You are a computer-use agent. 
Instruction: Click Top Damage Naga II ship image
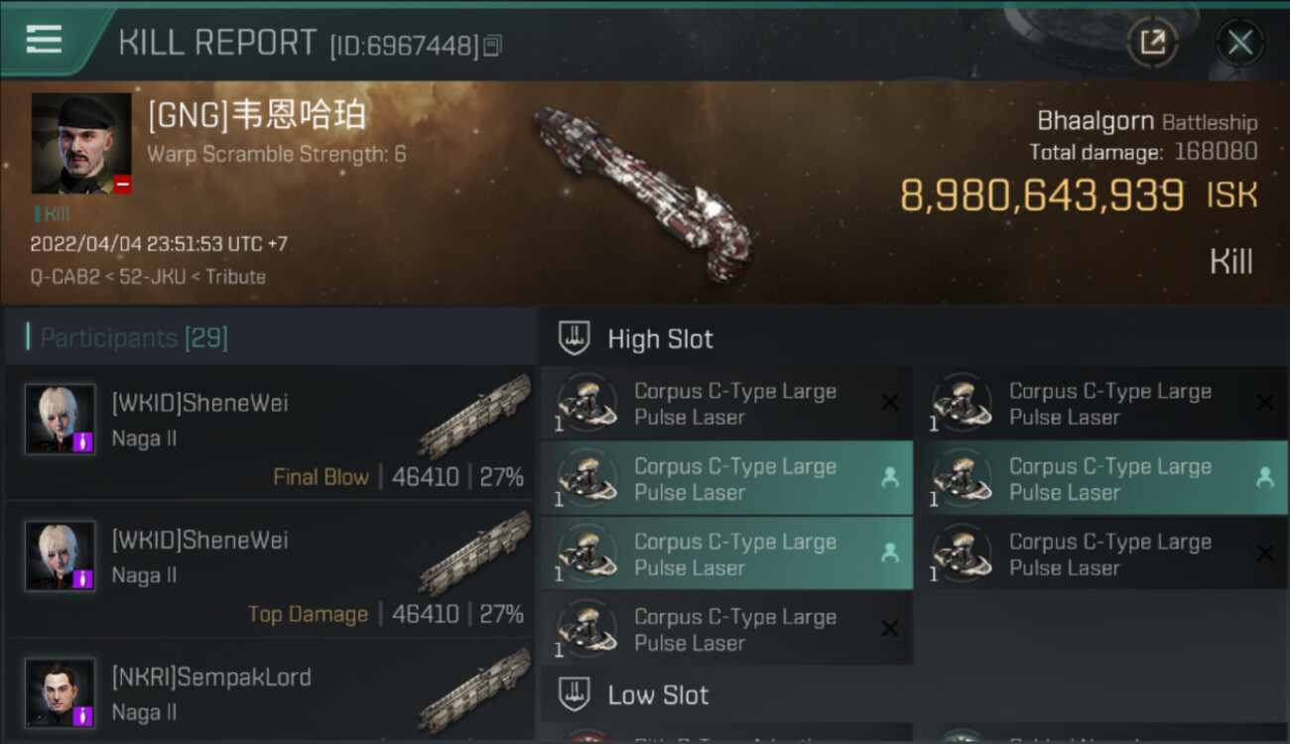pos(474,553)
